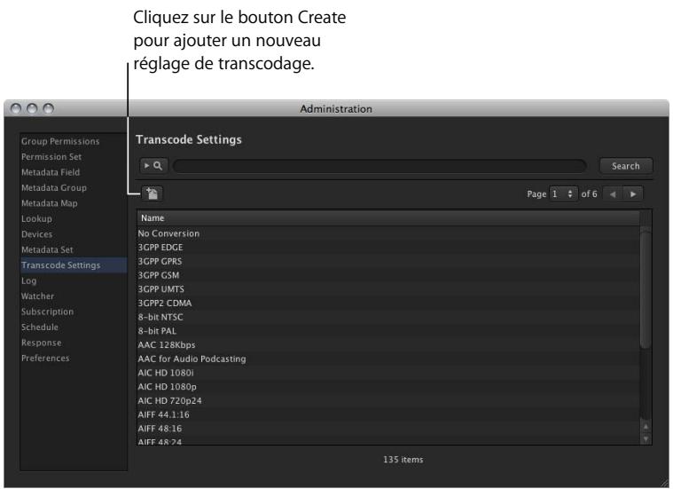Select the AIFF 44.1:16 row
673x489 pixels.
[388, 414]
